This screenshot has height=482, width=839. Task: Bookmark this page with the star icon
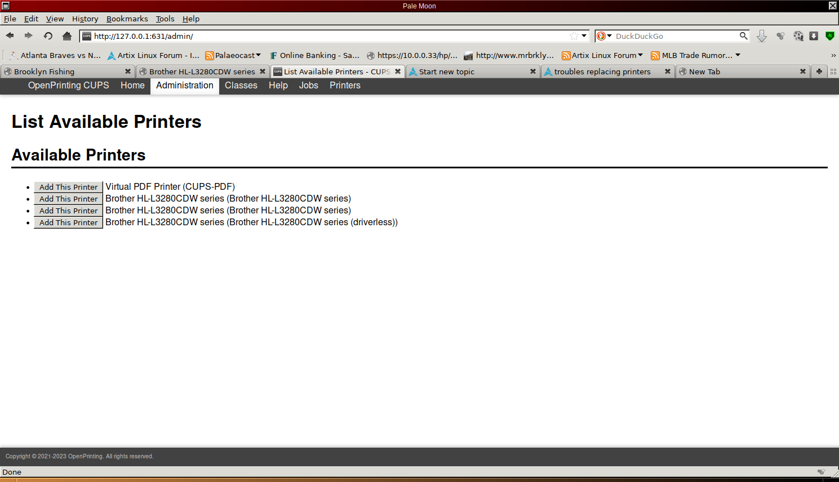[574, 36]
